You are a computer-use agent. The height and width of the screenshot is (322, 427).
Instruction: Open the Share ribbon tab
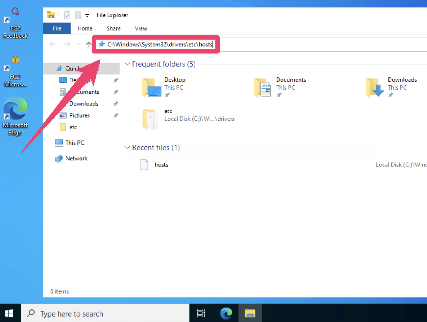pyautogui.click(x=113, y=28)
